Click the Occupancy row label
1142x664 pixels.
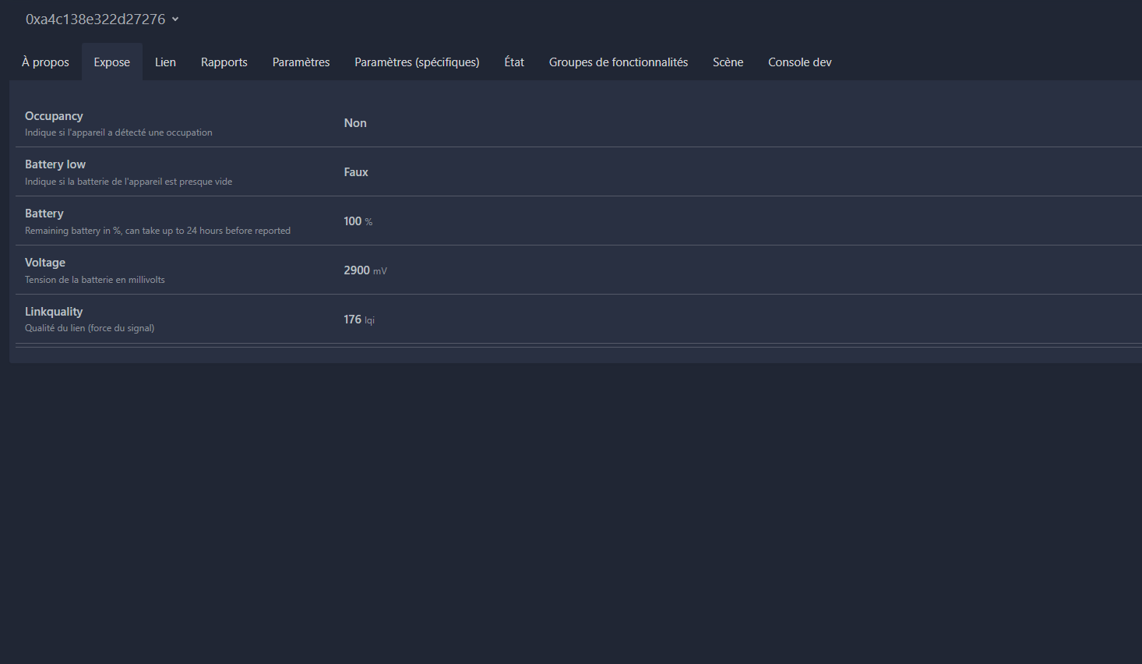click(54, 116)
